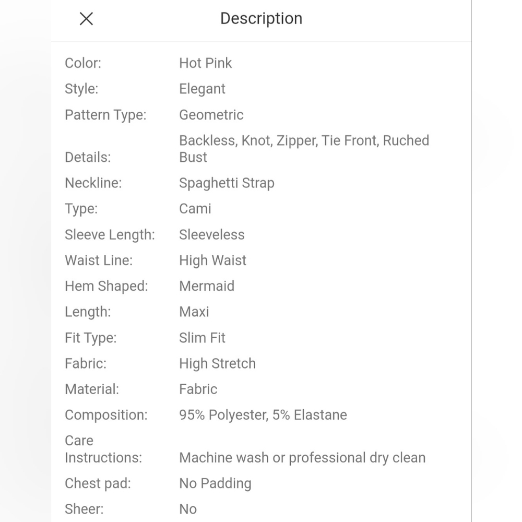This screenshot has height=522, width=522.
Task: Select the Slim Fit value
Action: point(202,338)
